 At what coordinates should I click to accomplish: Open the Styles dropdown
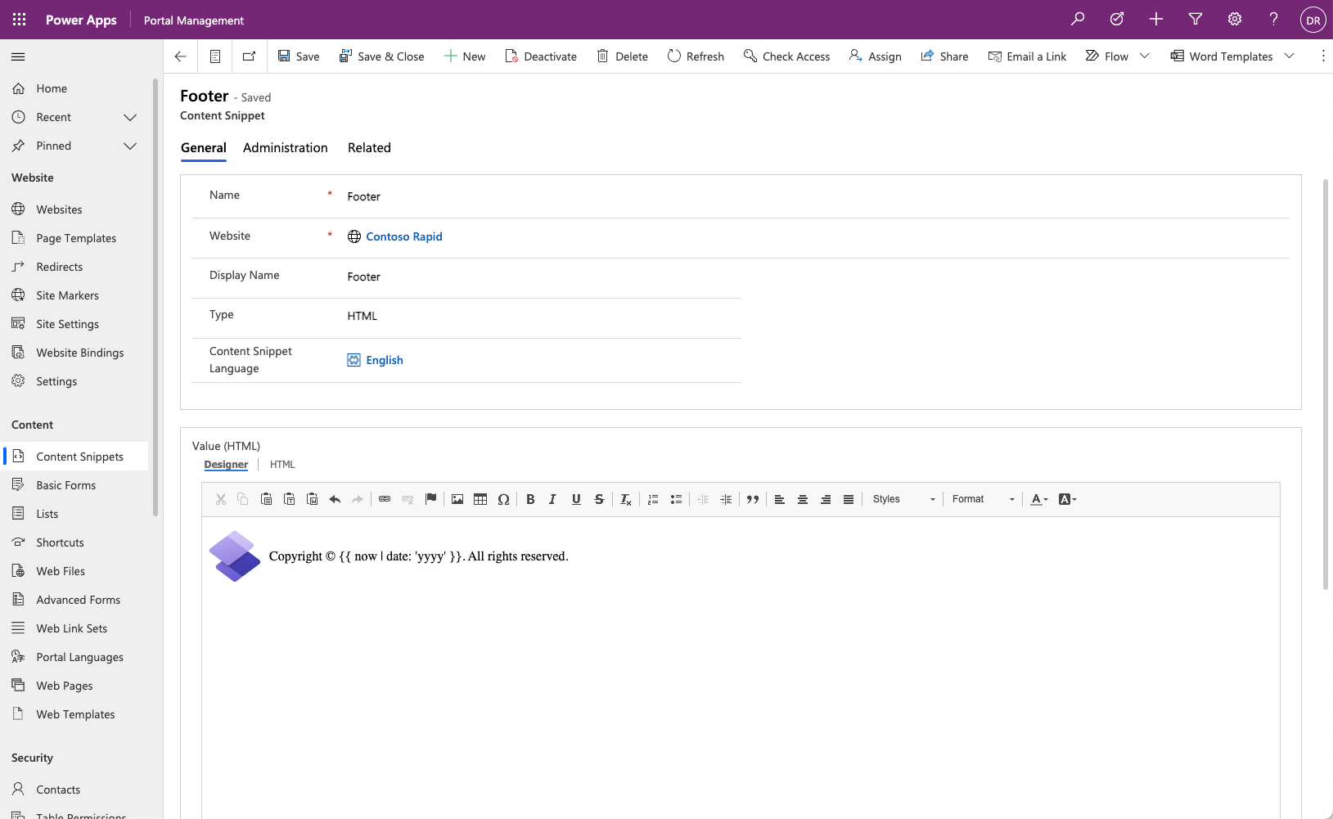click(x=903, y=499)
